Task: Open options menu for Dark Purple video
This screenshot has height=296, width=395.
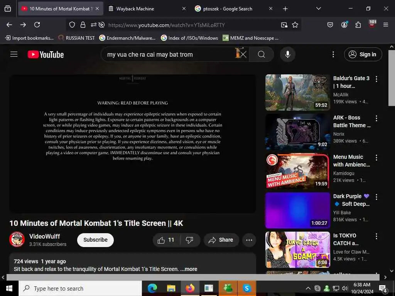Action: click(x=376, y=197)
